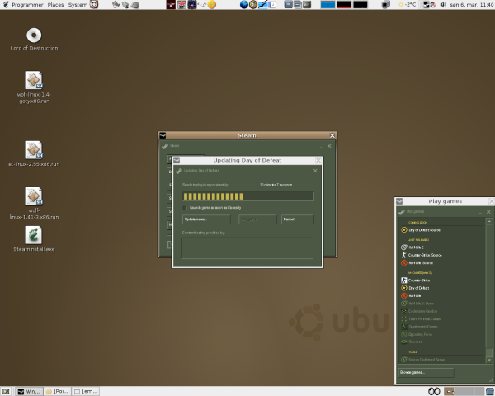
Task: Click the lifebuoy help icon in top panel
Action: pos(94,4)
